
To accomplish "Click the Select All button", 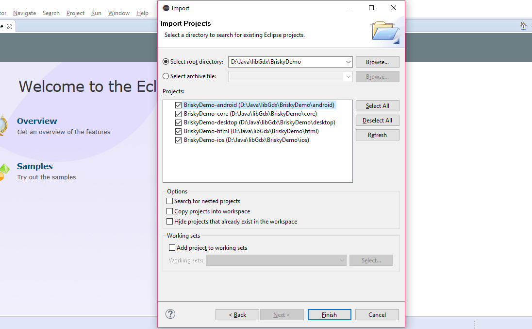I will [x=377, y=106].
